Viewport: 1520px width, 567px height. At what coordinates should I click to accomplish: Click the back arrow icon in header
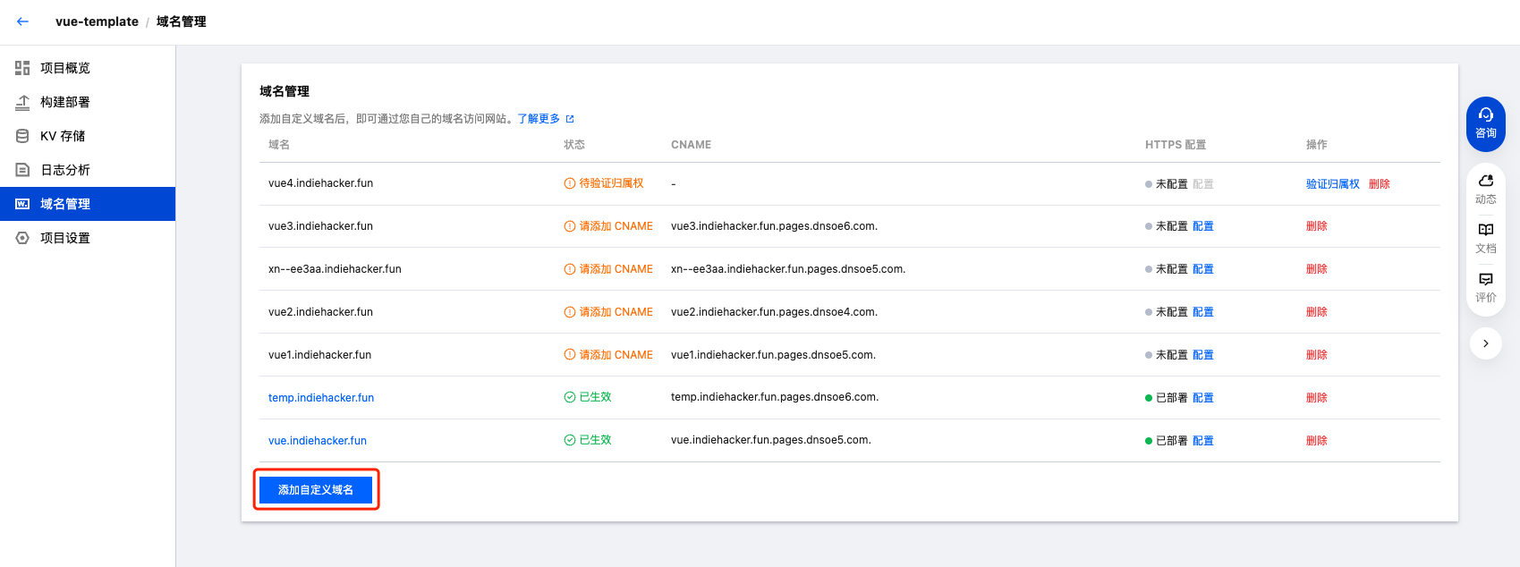23,21
